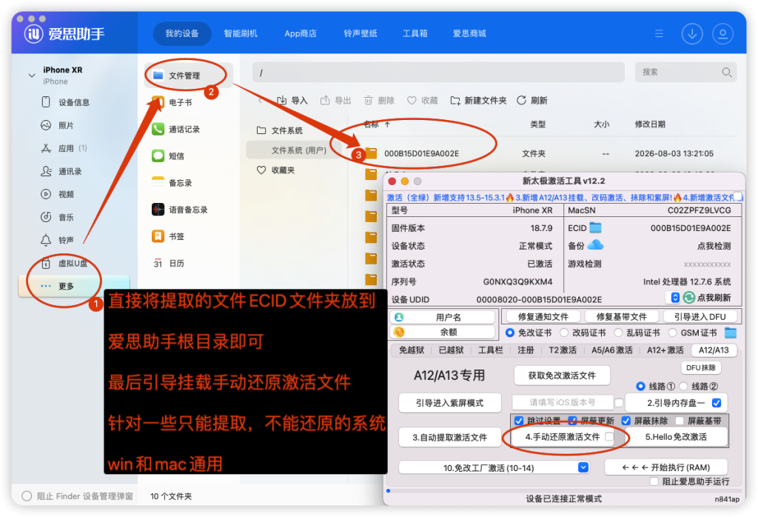The height and width of the screenshot is (517, 758).
Task: Switch to the T2激活 tab
Action: pos(563,350)
